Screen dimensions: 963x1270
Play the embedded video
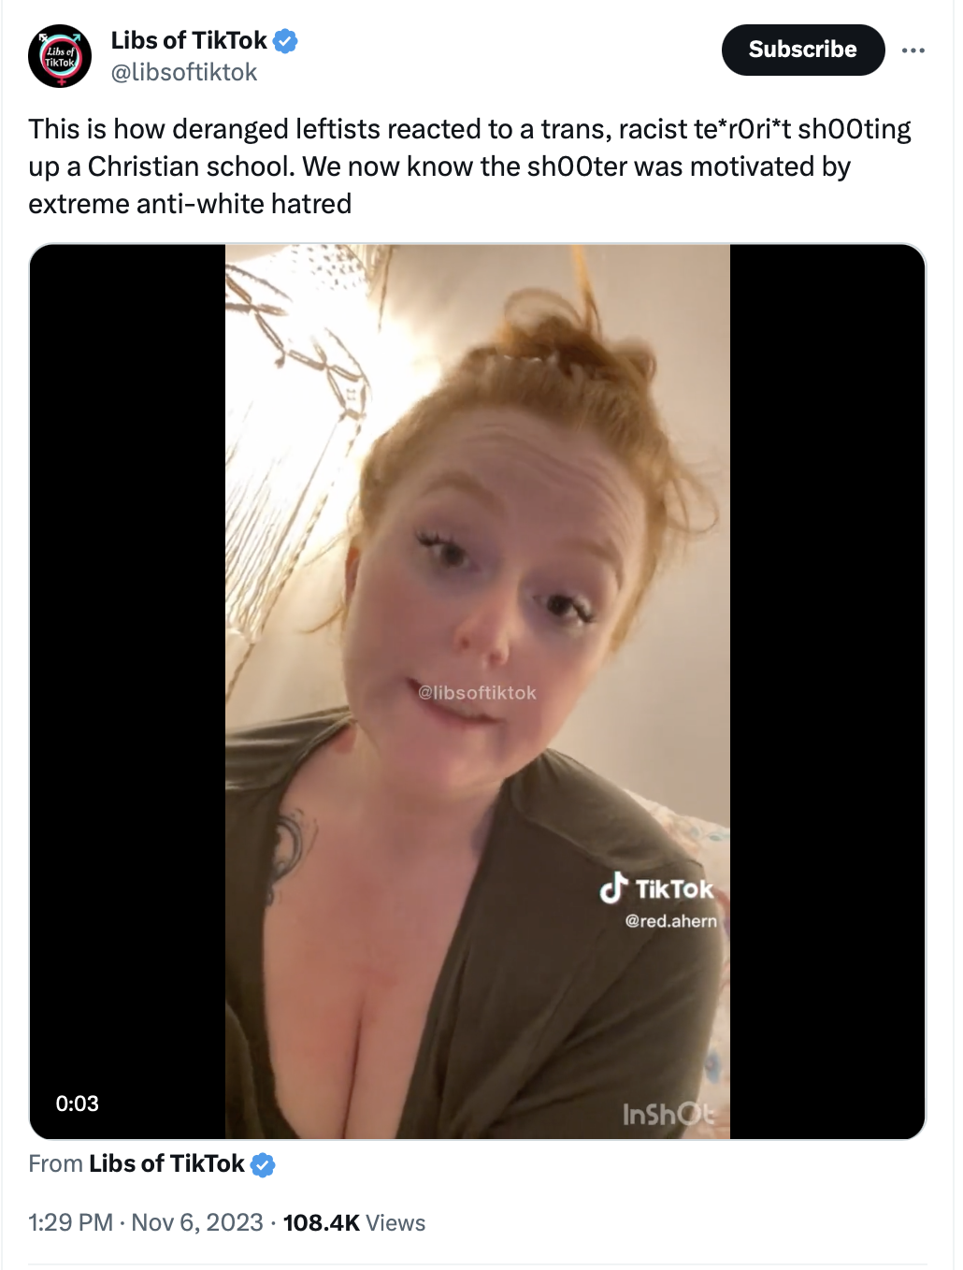point(478,692)
